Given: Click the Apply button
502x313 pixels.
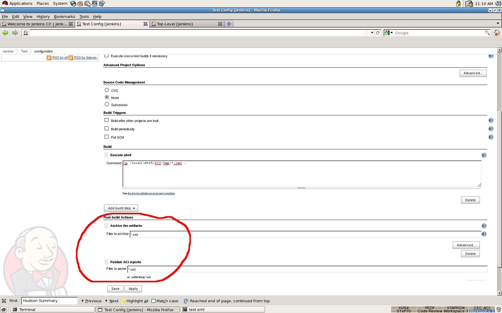Looking at the screenshot, I should click(133, 289).
